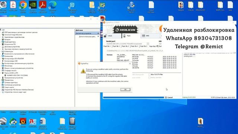Image resolution: width=238 pixels, height=134 pixels.
Task: Click the Действия header in Actions pane
Action: pyautogui.click(x=79, y=30)
